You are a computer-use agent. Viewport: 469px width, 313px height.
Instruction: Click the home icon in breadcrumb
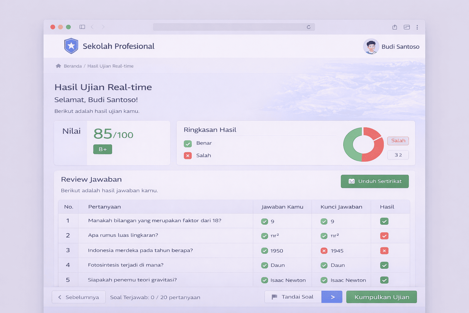pos(58,66)
